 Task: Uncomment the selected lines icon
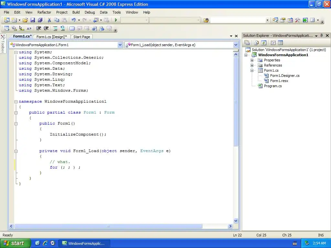coord(63,28)
